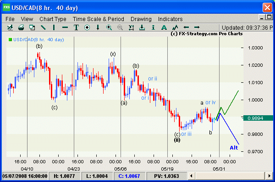Select the down arrow marker tool
The height and width of the screenshot is (182, 275).
98,27
